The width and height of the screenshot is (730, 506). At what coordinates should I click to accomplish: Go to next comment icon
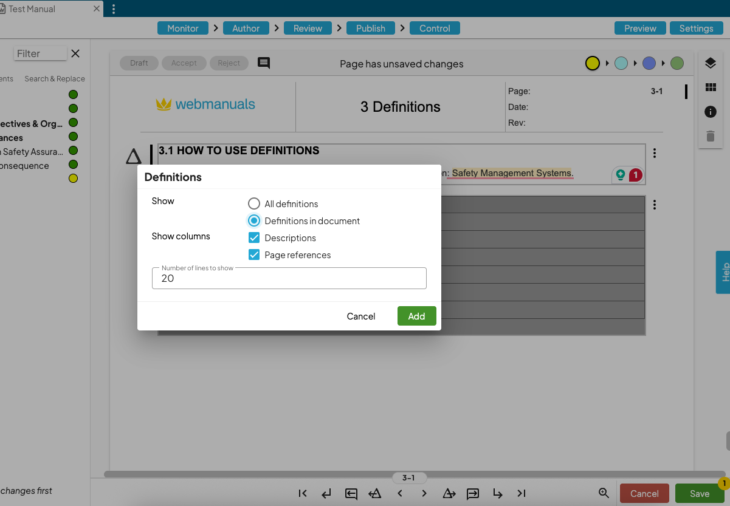point(473,493)
